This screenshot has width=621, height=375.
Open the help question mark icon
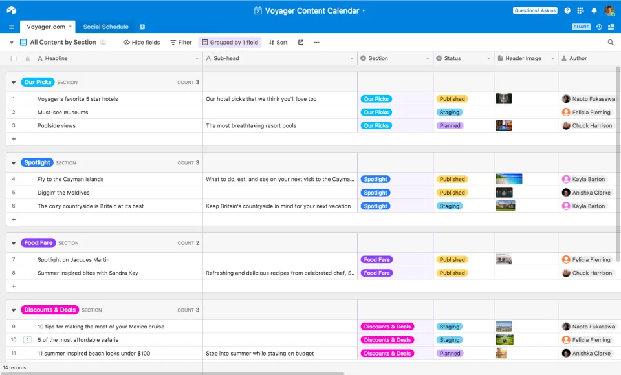(x=567, y=11)
